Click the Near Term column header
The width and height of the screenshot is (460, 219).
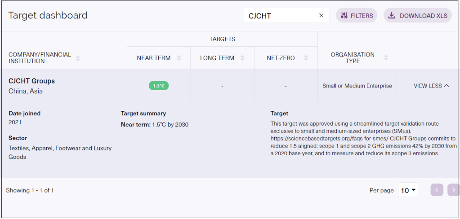[x=154, y=58]
